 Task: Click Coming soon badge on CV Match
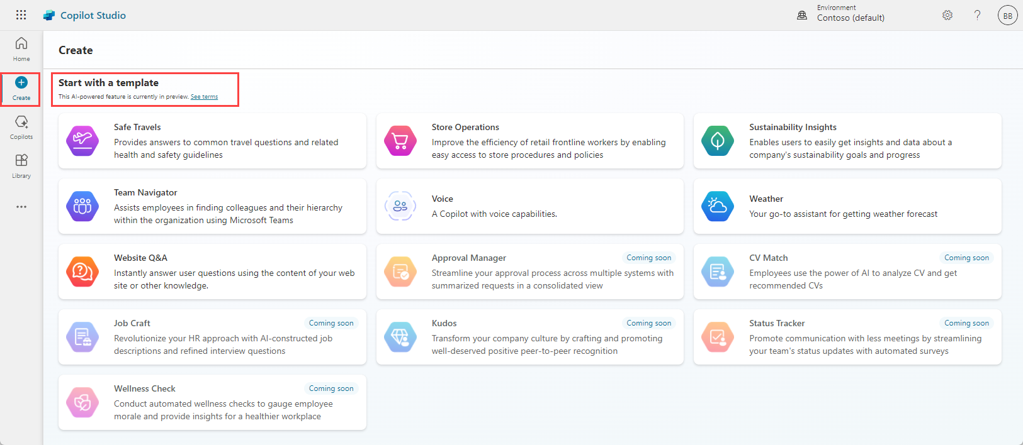point(966,258)
